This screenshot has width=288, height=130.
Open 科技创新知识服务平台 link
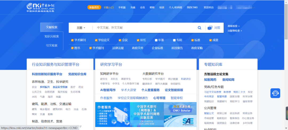[x=47, y=74]
